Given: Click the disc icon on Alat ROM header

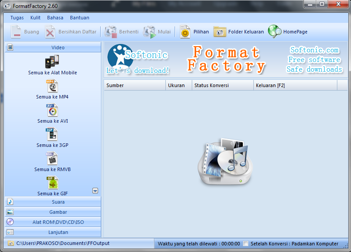Looking at the screenshot, I should pos(10,222).
